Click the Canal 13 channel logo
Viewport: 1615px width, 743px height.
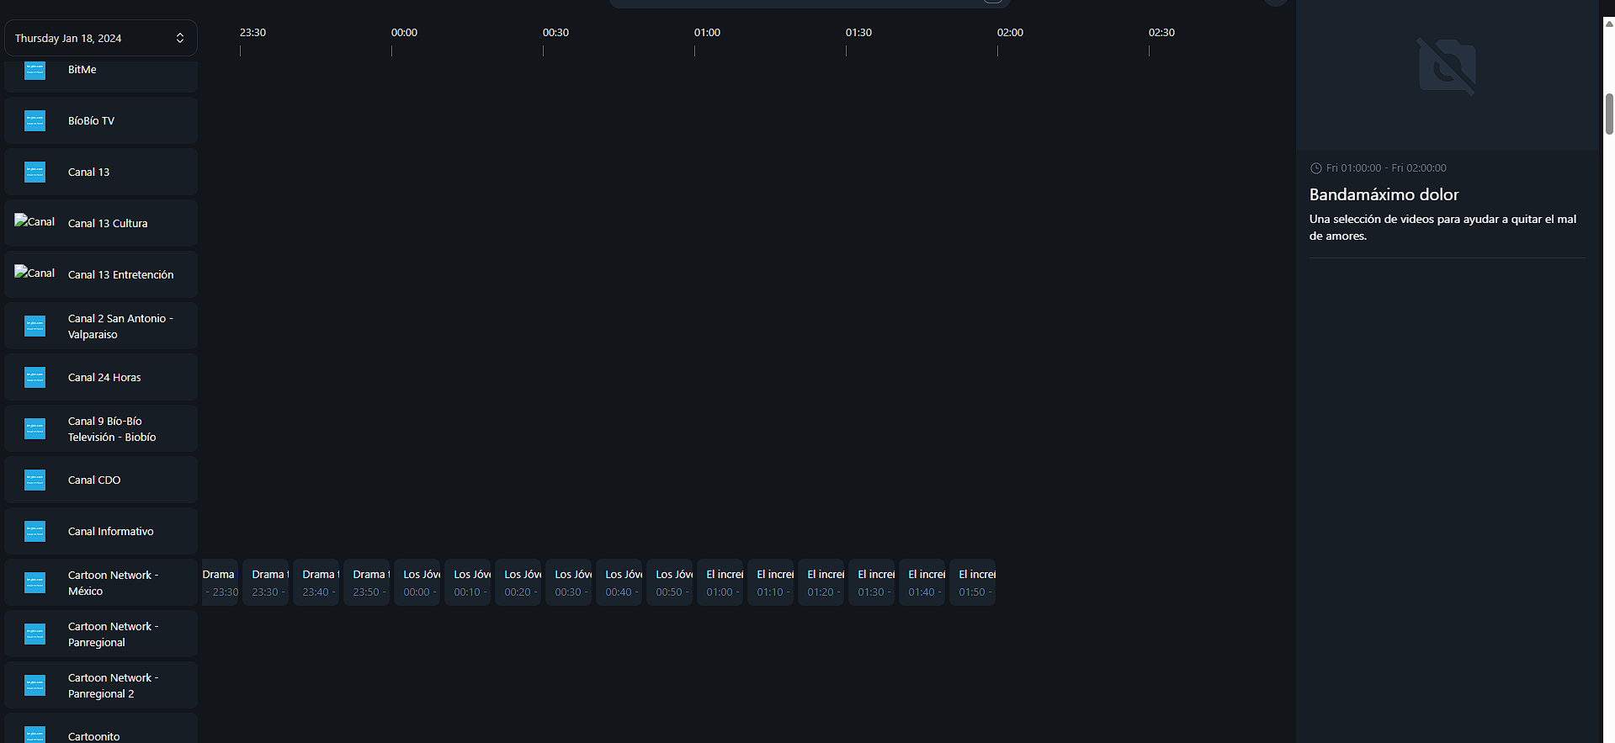coord(35,172)
